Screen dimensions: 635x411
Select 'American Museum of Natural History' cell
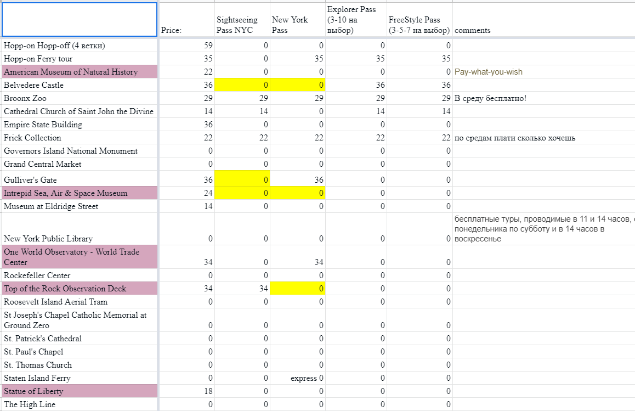pyautogui.click(x=80, y=72)
